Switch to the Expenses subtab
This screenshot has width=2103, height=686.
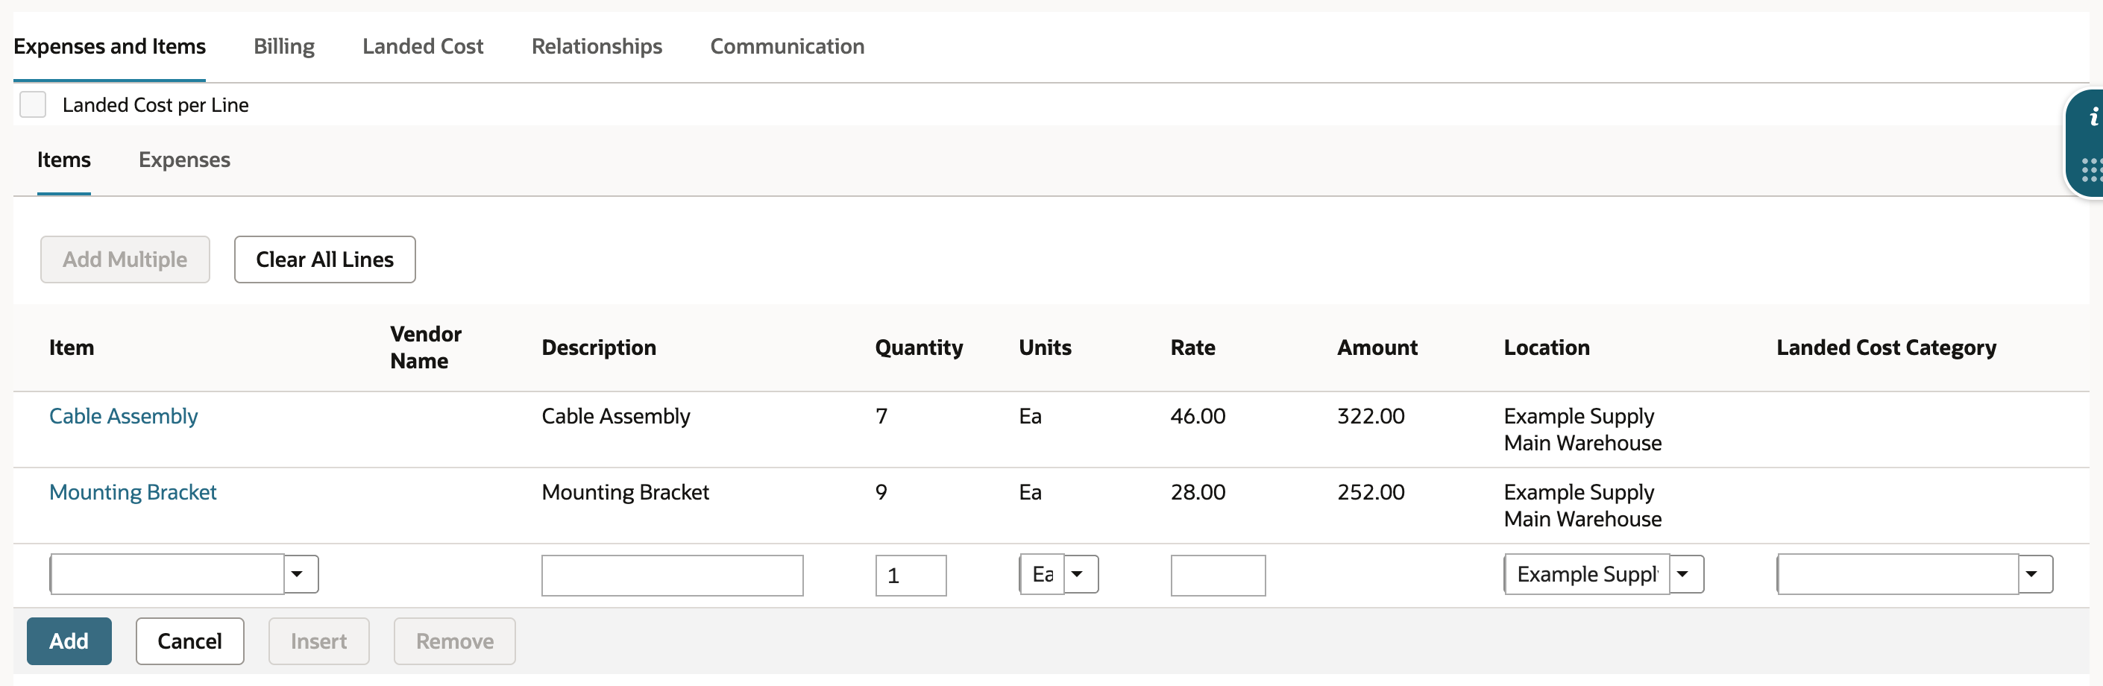184,160
